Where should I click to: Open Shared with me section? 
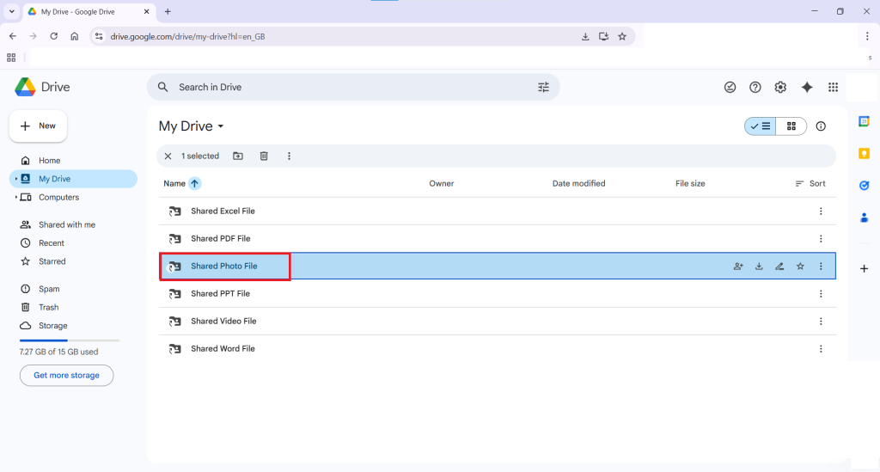pos(66,224)
